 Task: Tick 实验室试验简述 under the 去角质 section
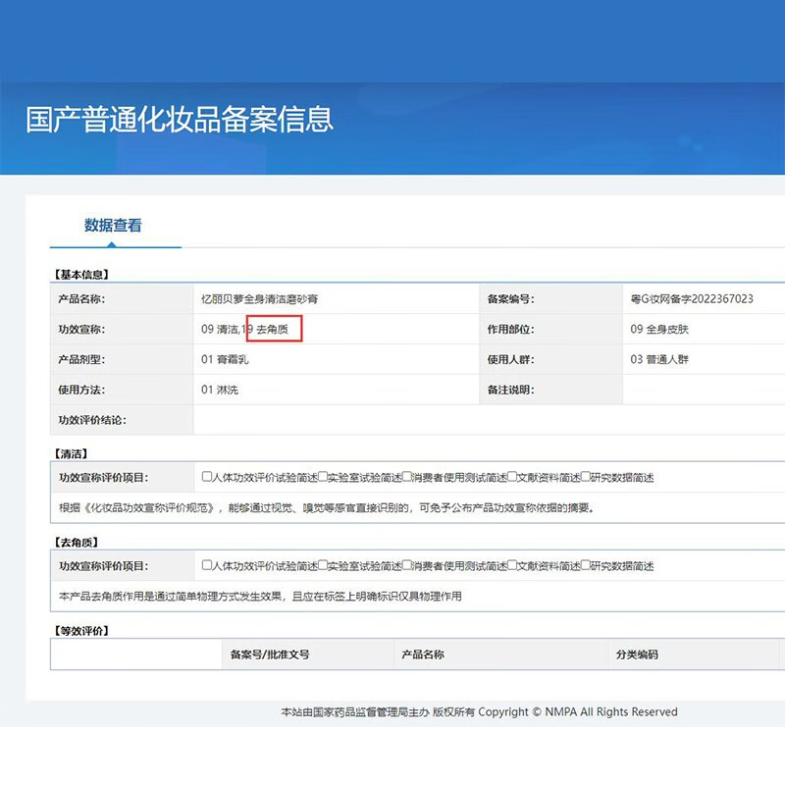point(324,566)
